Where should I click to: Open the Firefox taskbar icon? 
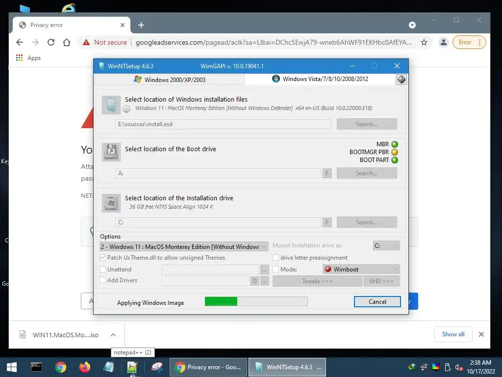[84, 367]
